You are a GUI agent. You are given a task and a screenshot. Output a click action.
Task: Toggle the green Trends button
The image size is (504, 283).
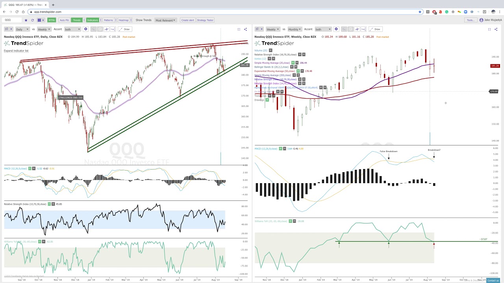click(x=77, y=20)
